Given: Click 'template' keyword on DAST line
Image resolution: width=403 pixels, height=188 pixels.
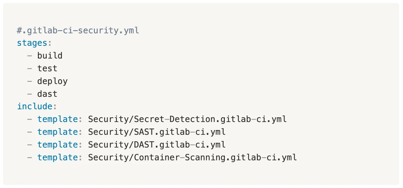Looking at the screenshot, I should click(57, 145).
